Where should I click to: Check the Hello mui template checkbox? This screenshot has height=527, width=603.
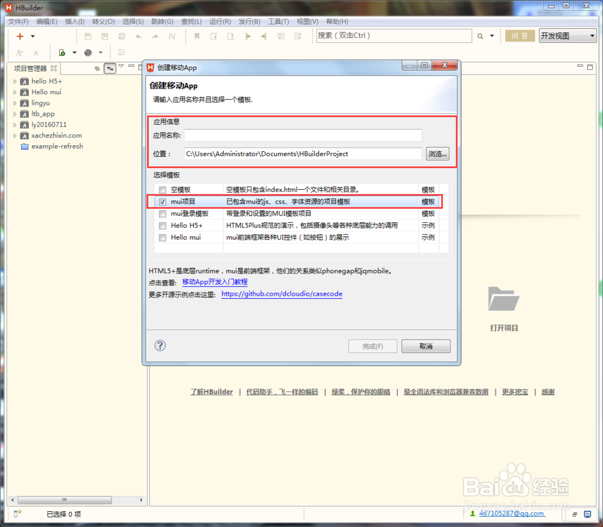coord(163,238)
